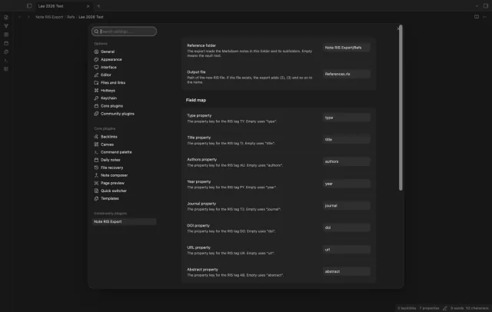Screen dimensions: 492x312
Task: Create new canvas ribbon icon
Action: [6, 35]
